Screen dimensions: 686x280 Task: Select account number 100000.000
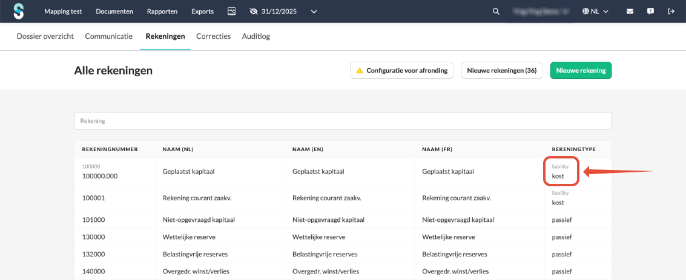[100, 176]
